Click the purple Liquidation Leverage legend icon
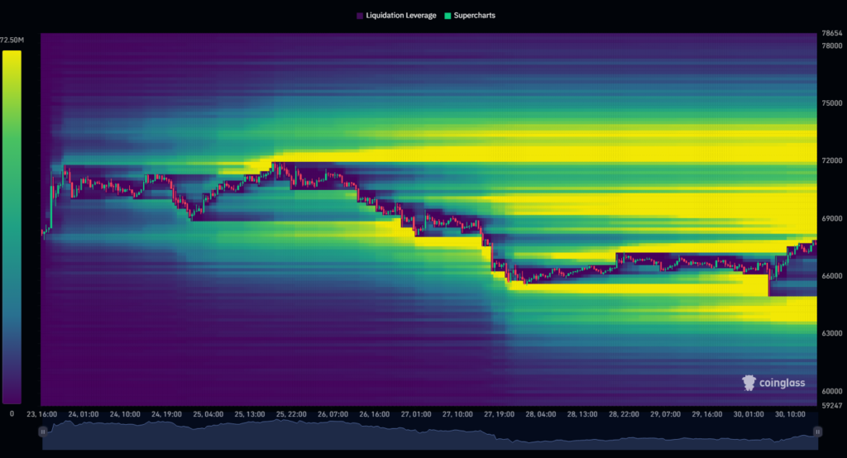 (359, 16)
